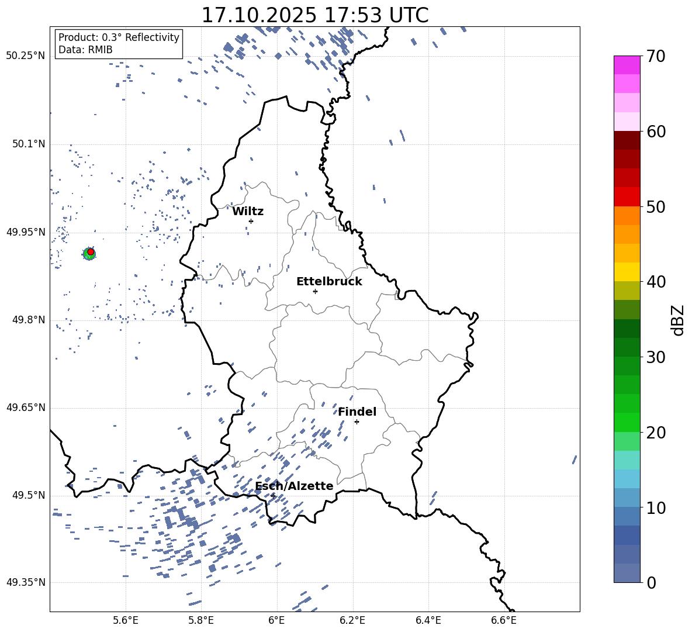Click the cross marker below Wiltz
This screenshot has width=692, height=632.
pyautogui.click(x=251, y=221)
